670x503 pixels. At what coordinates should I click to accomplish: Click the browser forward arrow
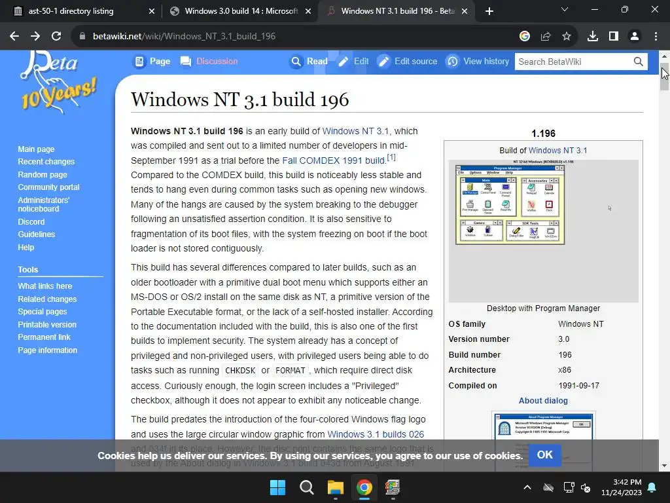[x=35, y=37]
